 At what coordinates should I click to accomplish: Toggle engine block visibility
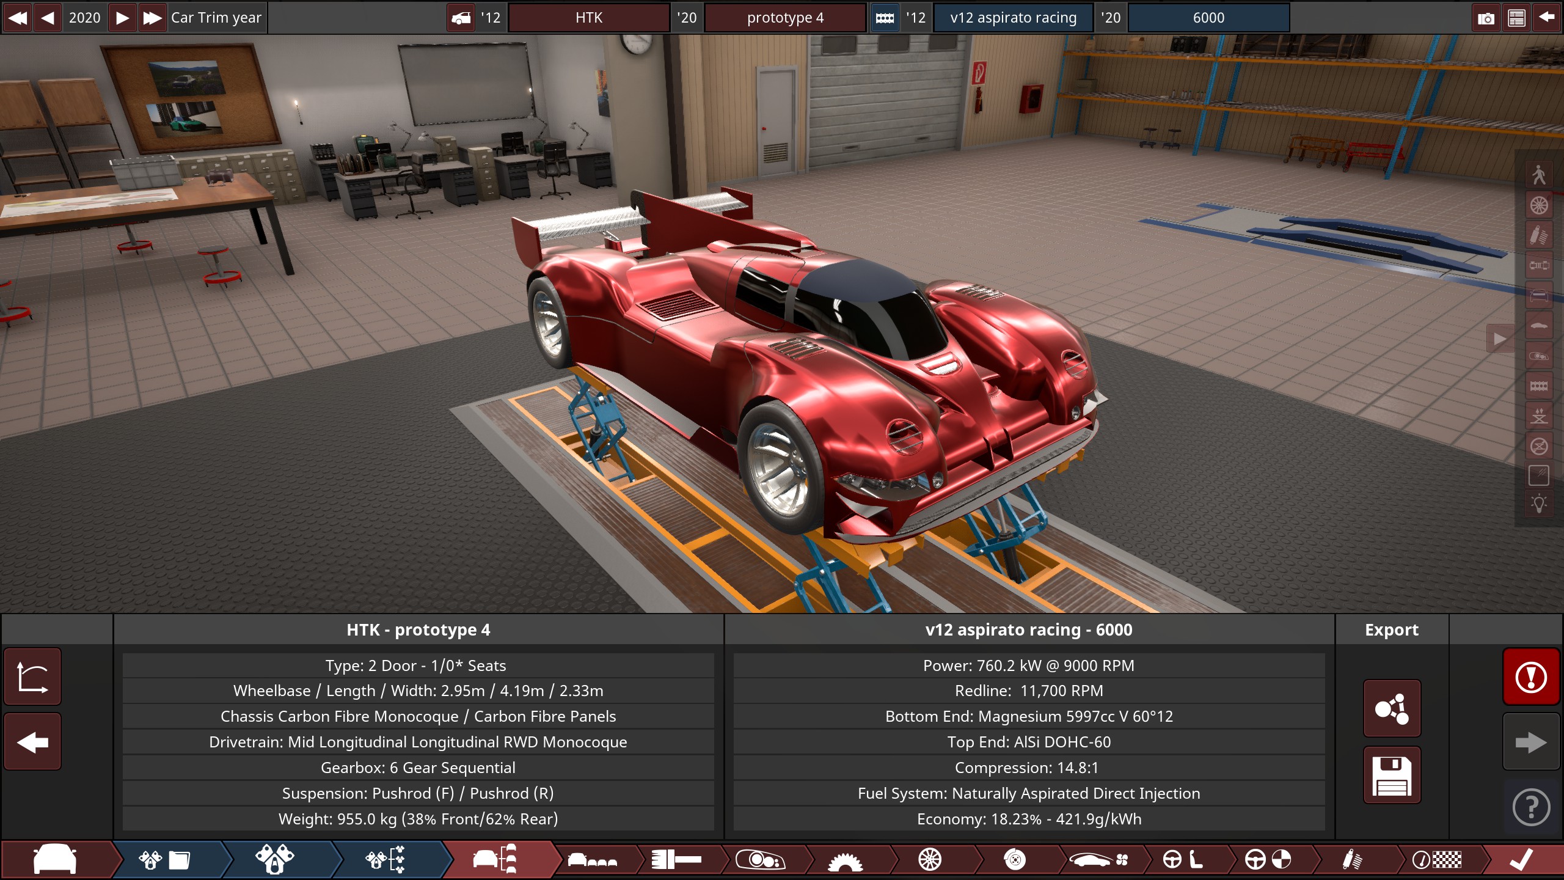click(1539, 386)
